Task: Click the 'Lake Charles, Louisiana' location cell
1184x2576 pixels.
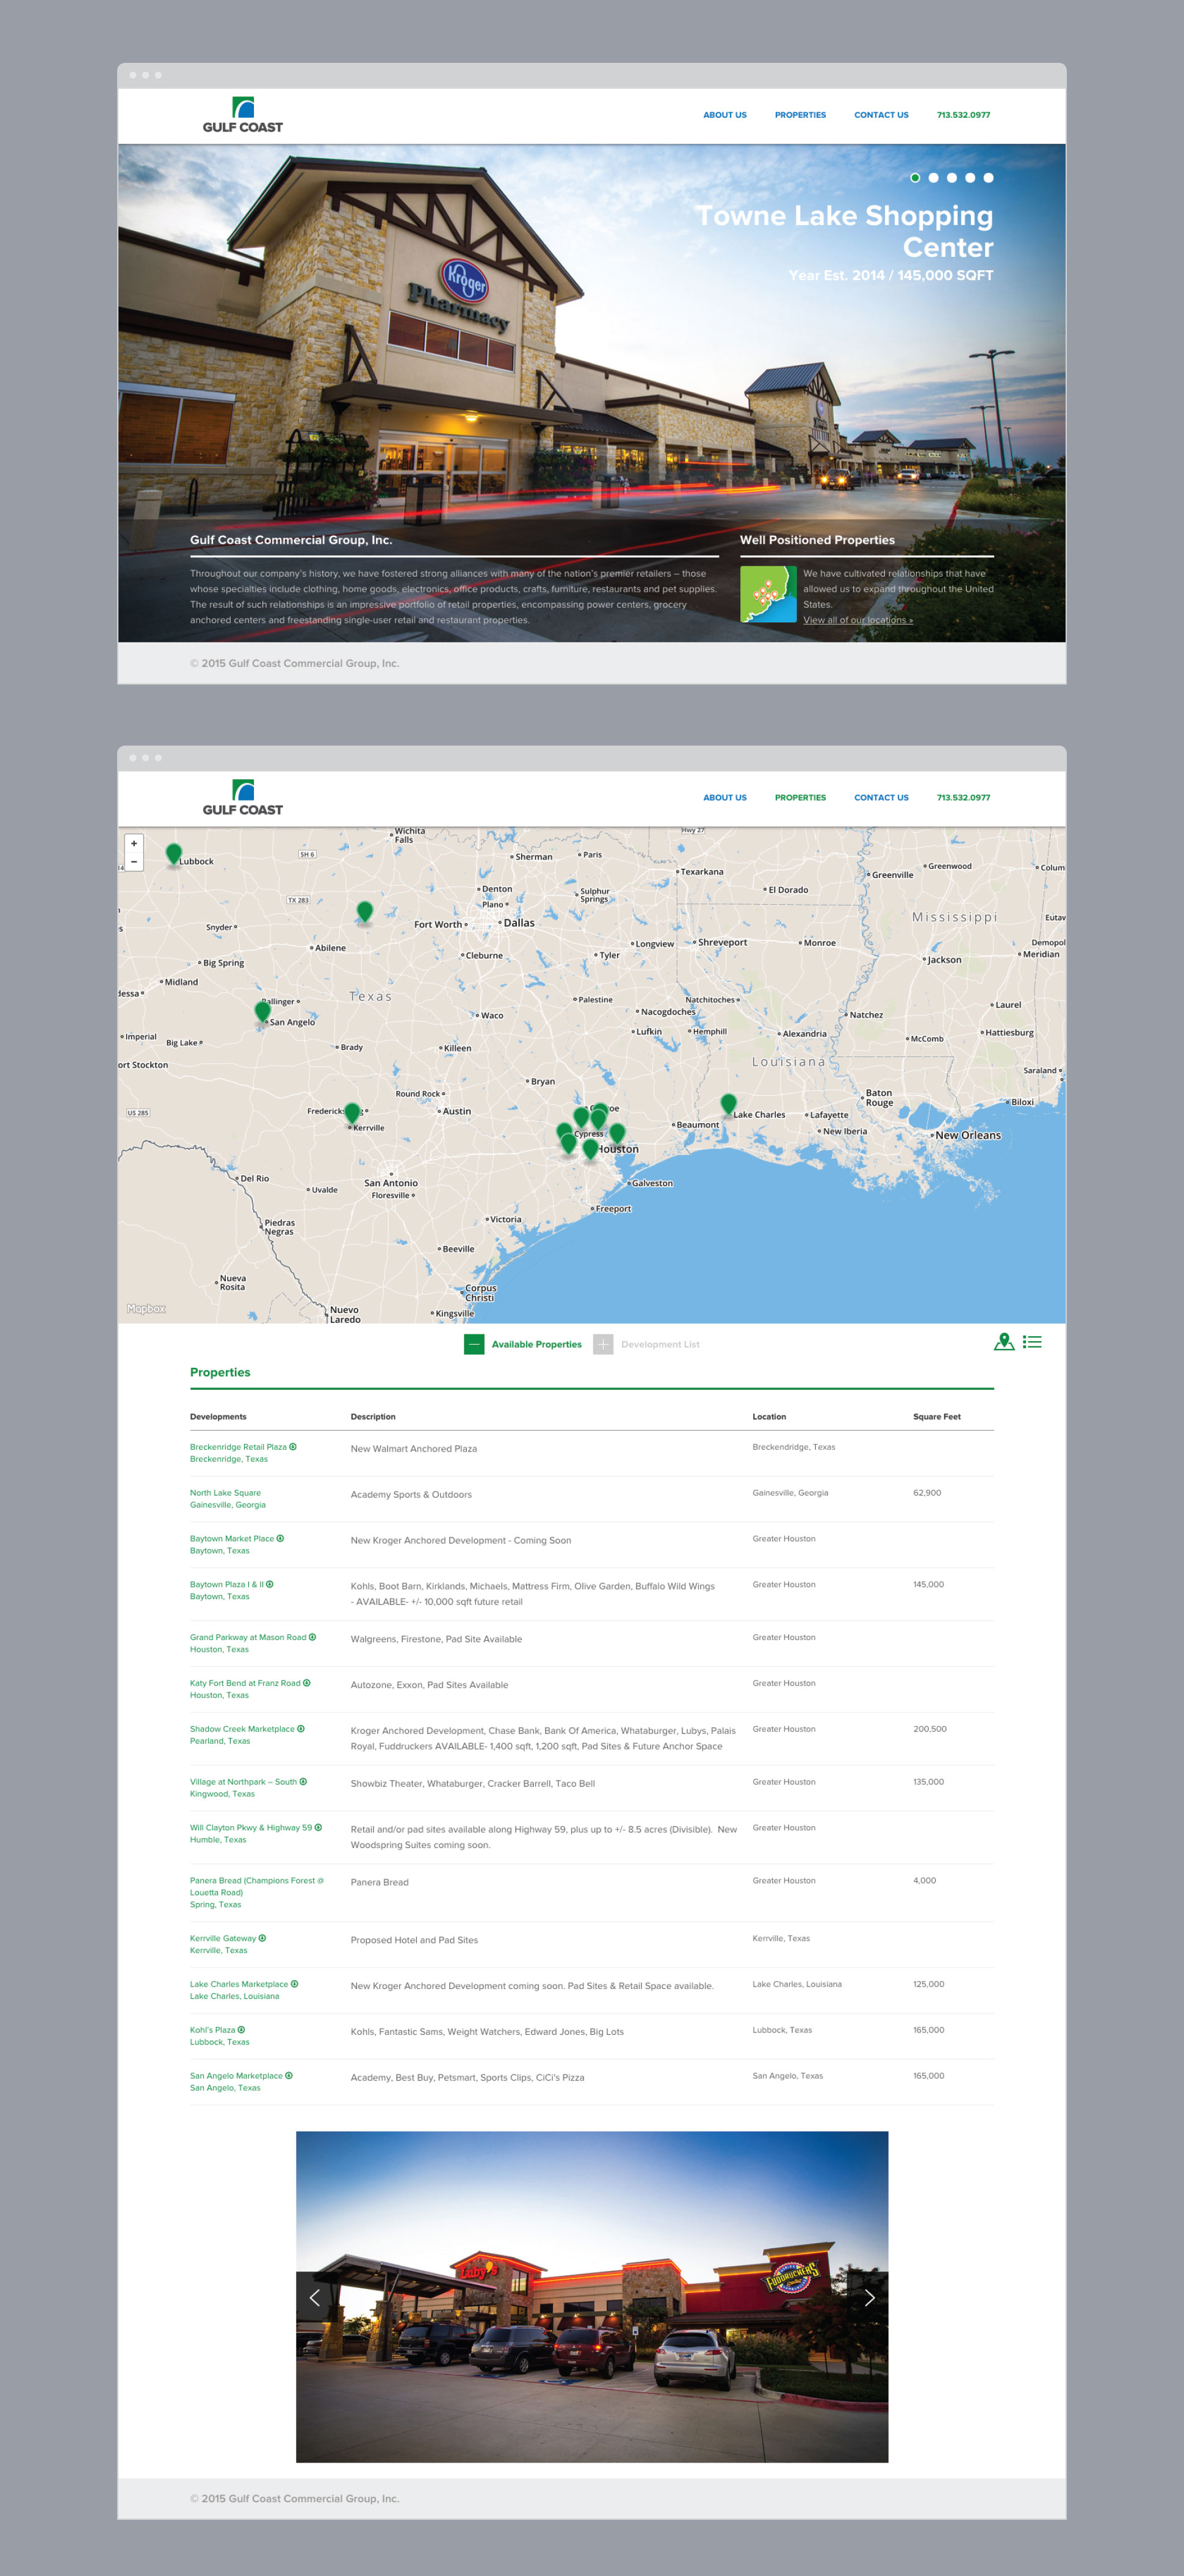Action: [797, 1984]
